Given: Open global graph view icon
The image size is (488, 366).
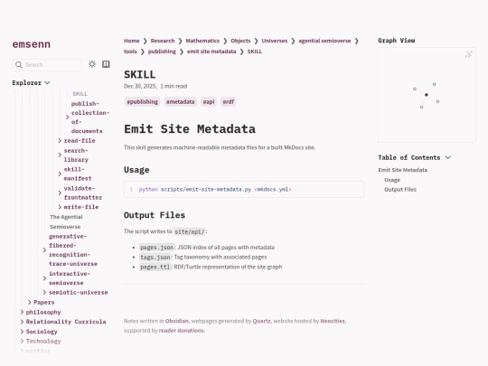Looking at the screenshot, I should (469, 54).
